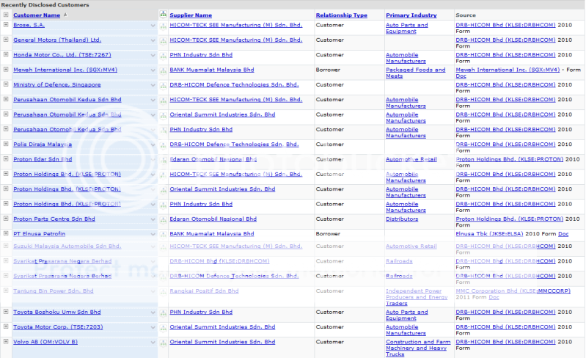Image resolution: width=586 pixels, height=358 pixels.
Task: Click the hierarchy icon in the Toyota Motor Corp. row
Action: pyautogui.click(x=163, y=327)
